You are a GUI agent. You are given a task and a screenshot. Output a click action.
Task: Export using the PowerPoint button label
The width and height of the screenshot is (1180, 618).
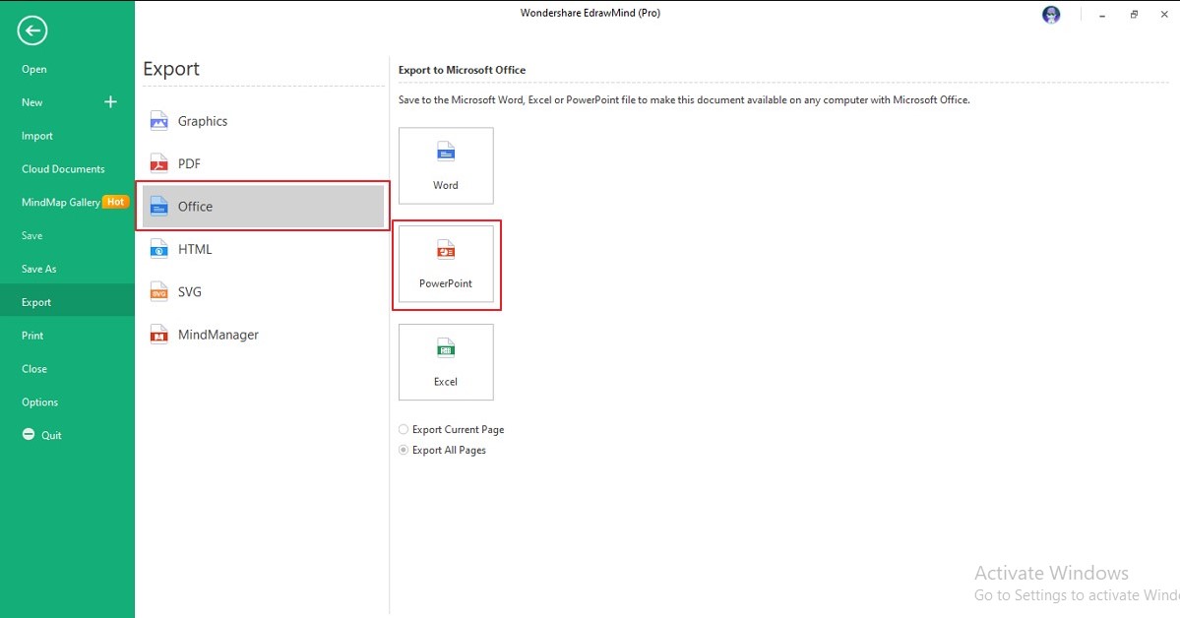pos(446,283)
